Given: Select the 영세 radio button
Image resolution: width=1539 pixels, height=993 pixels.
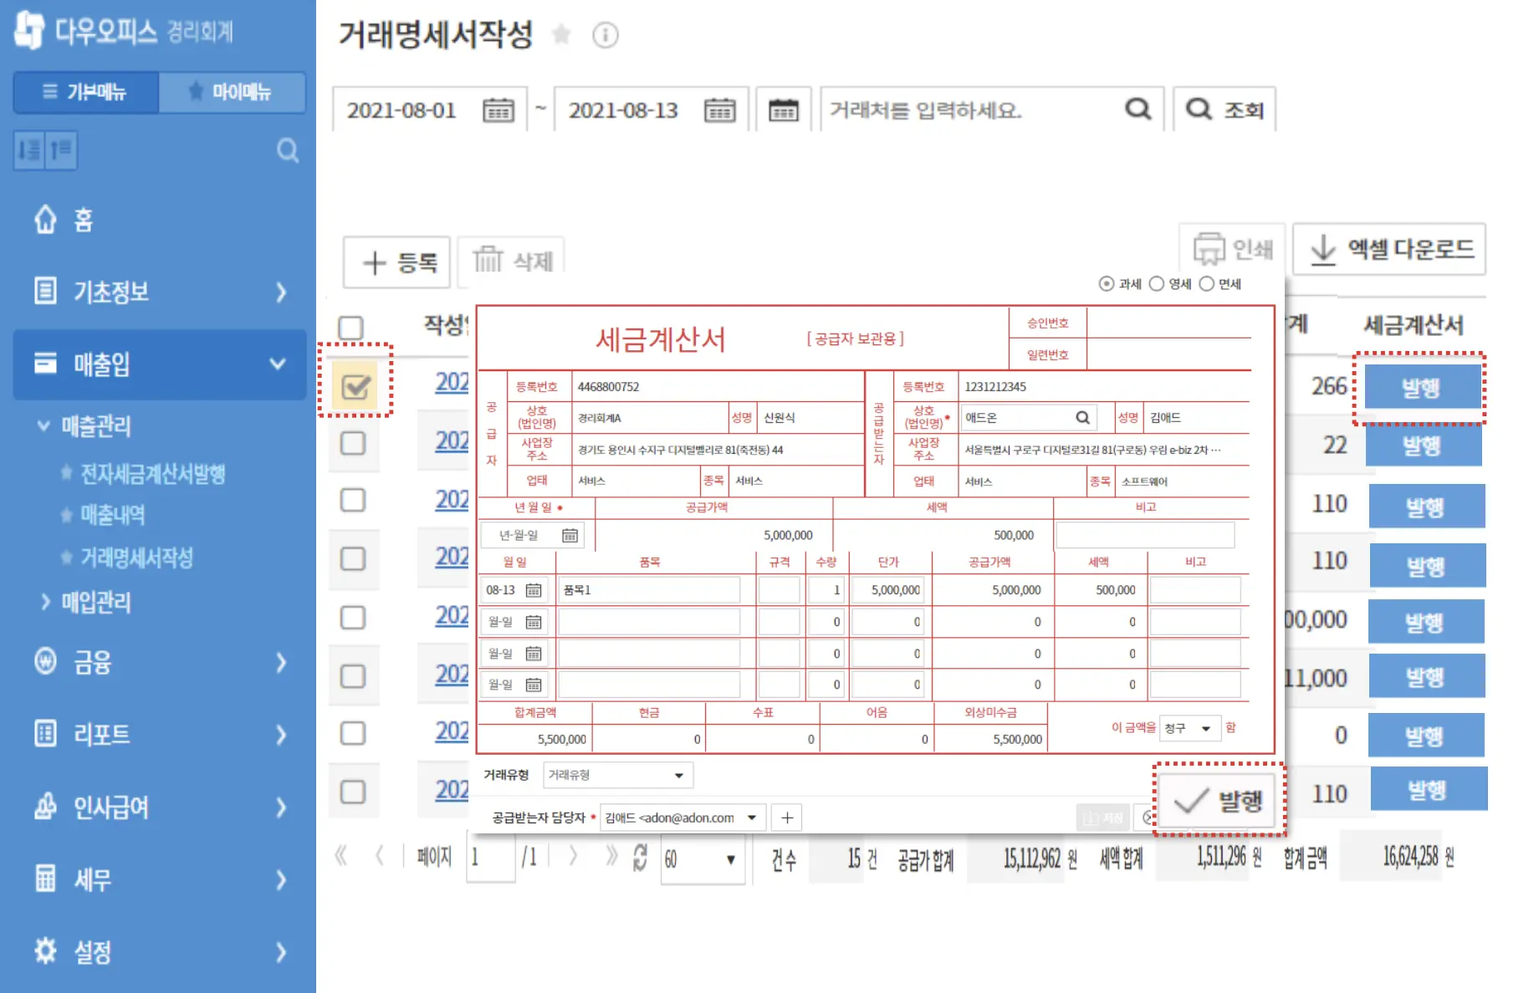Looking at the screenshot, I should point(1156,283).
